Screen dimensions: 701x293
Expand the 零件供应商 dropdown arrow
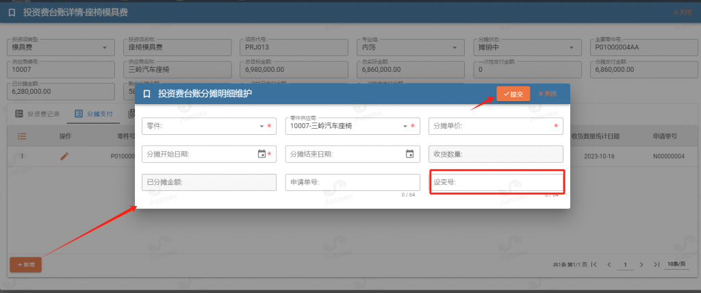[405, 127]
